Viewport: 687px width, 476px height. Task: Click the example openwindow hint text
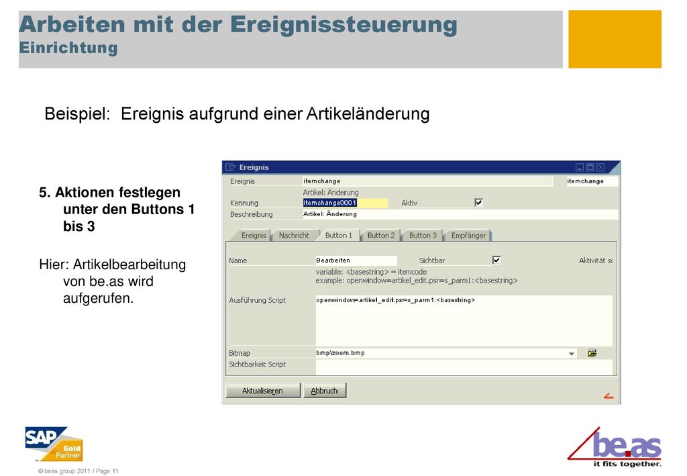[417, 281]
